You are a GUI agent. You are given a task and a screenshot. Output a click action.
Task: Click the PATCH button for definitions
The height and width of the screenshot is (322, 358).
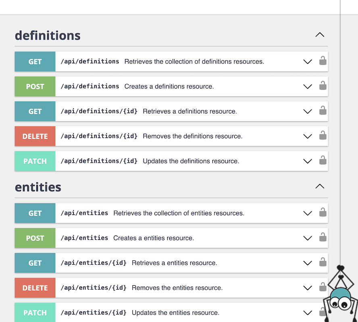coord(35,161)
